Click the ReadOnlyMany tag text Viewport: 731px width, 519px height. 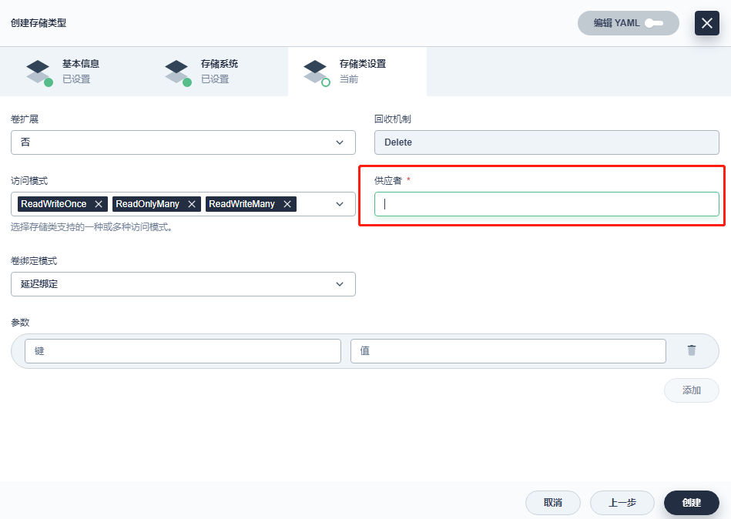147,204
